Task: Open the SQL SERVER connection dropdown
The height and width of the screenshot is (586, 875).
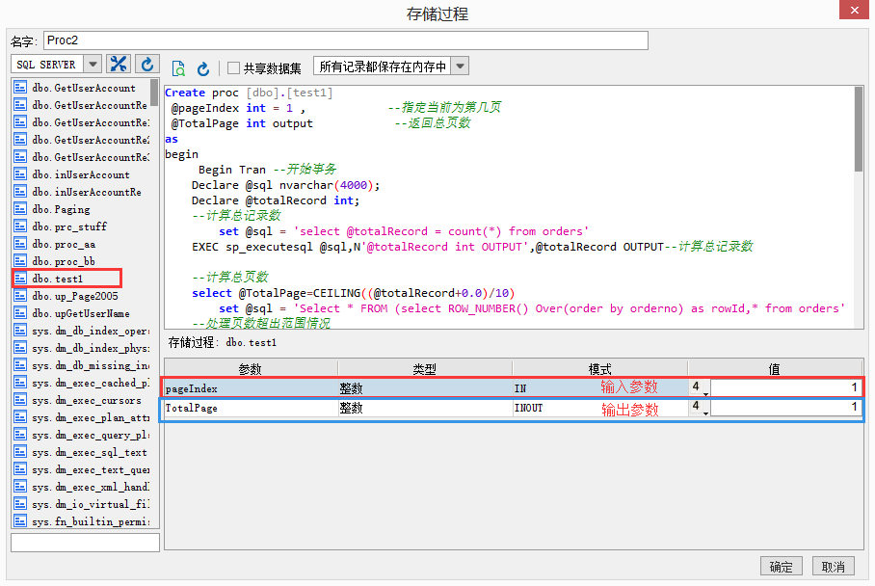Action: coord(93,65)
